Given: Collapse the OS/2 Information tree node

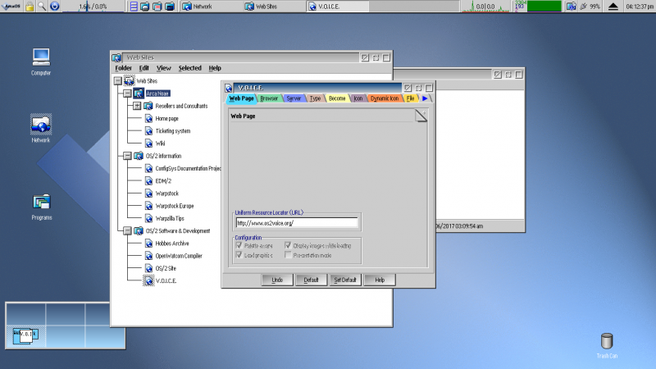Looking at the screenshot, I should pyautogui.click(x=128, y=156).
